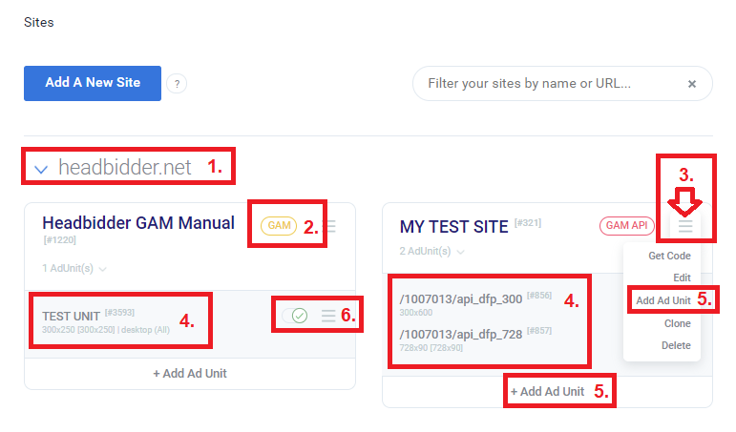Select Delete in the site menu
Viewport: 736px width, 432px height.
tap(675, 345)
